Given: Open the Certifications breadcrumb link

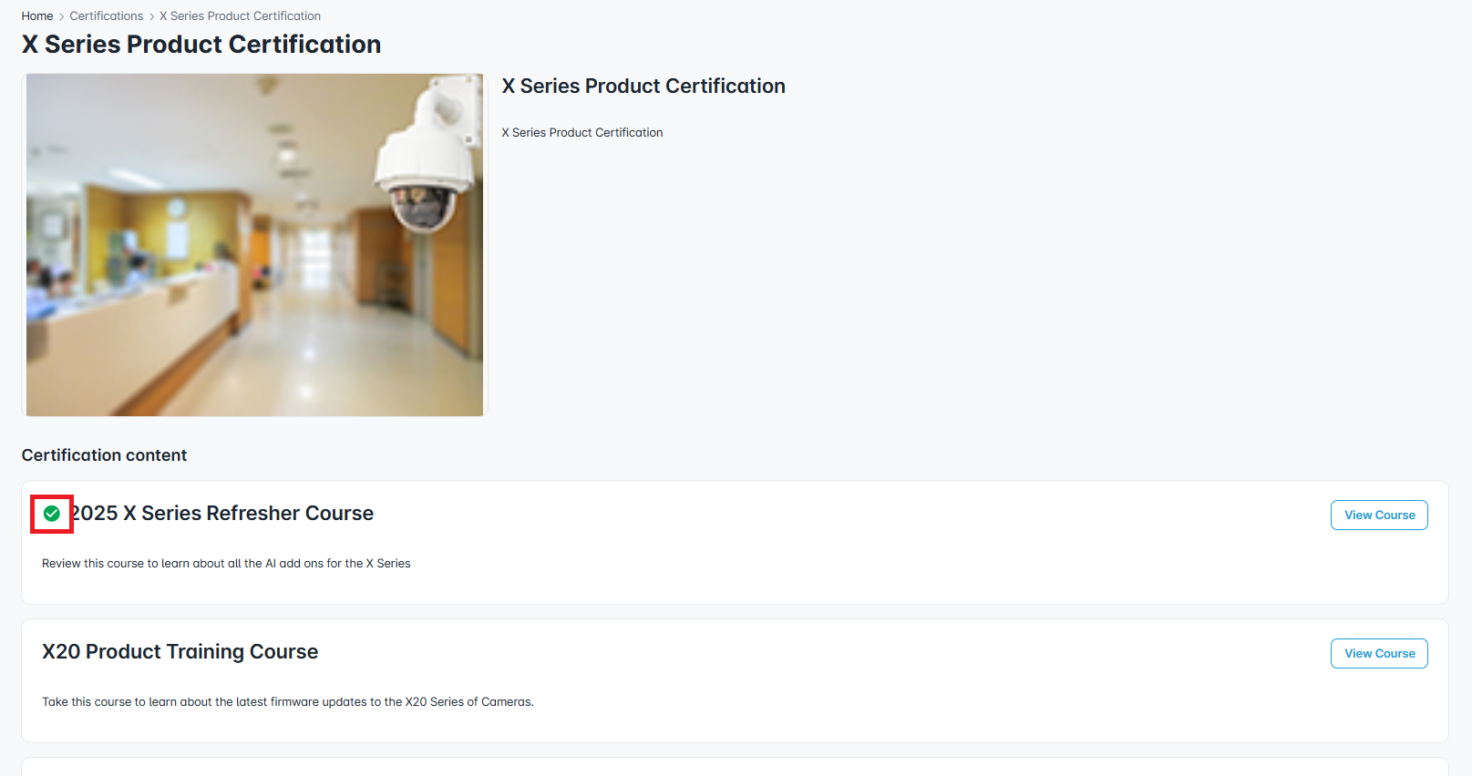Looking at the screenshot, I should point(107,16).
